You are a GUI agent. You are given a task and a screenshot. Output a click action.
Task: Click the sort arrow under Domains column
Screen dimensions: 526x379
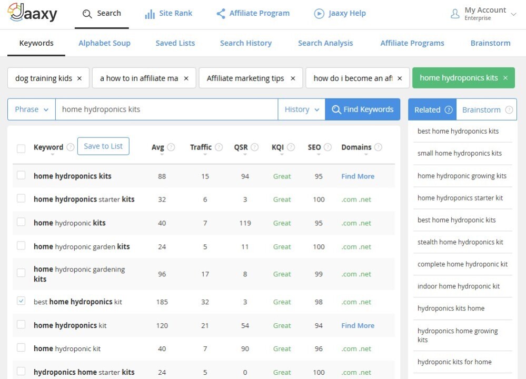pyautogui.click(x=365, y=155)
